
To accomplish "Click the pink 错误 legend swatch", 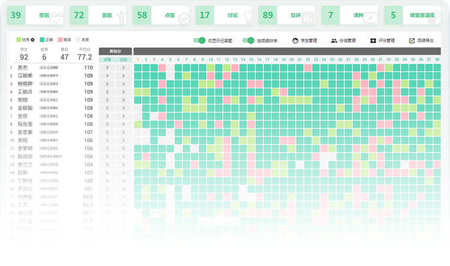I will [59, 40].
